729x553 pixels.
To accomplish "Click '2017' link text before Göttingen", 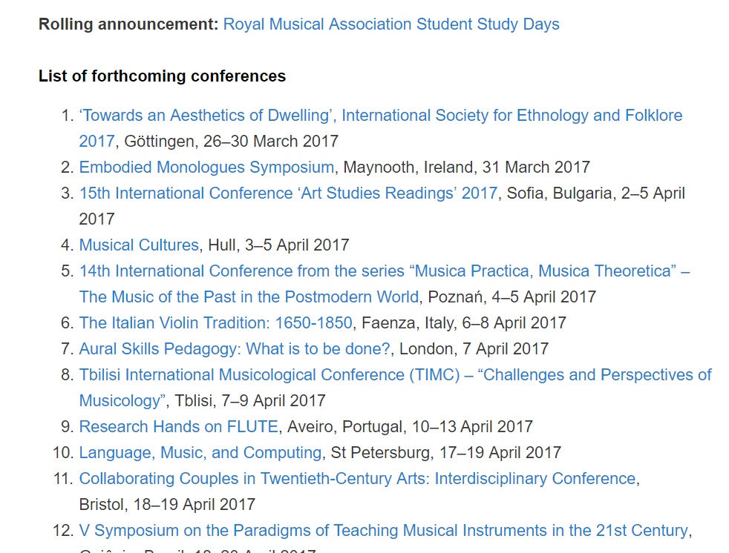I will click(x=97, y=141).
